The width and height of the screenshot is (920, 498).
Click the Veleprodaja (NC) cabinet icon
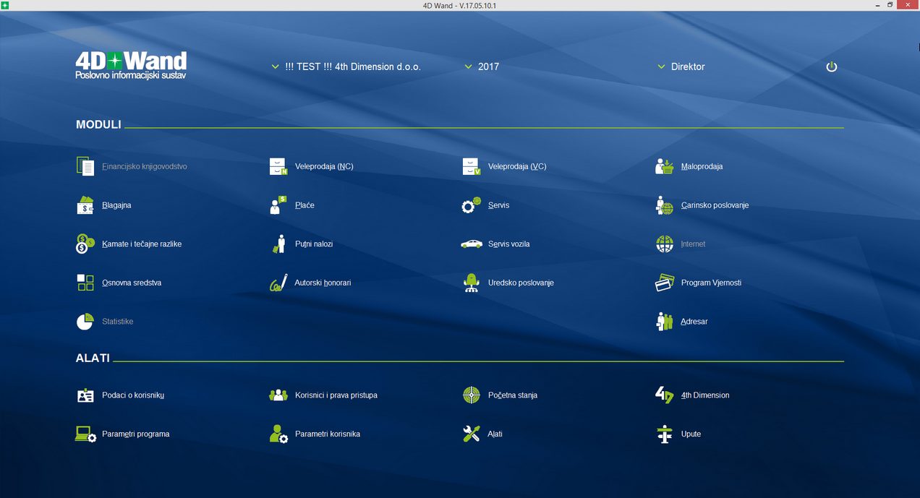tap(278, 166)
